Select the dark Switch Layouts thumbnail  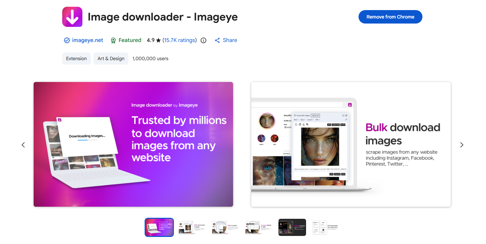pyautogui.click(x=292, y=227)
